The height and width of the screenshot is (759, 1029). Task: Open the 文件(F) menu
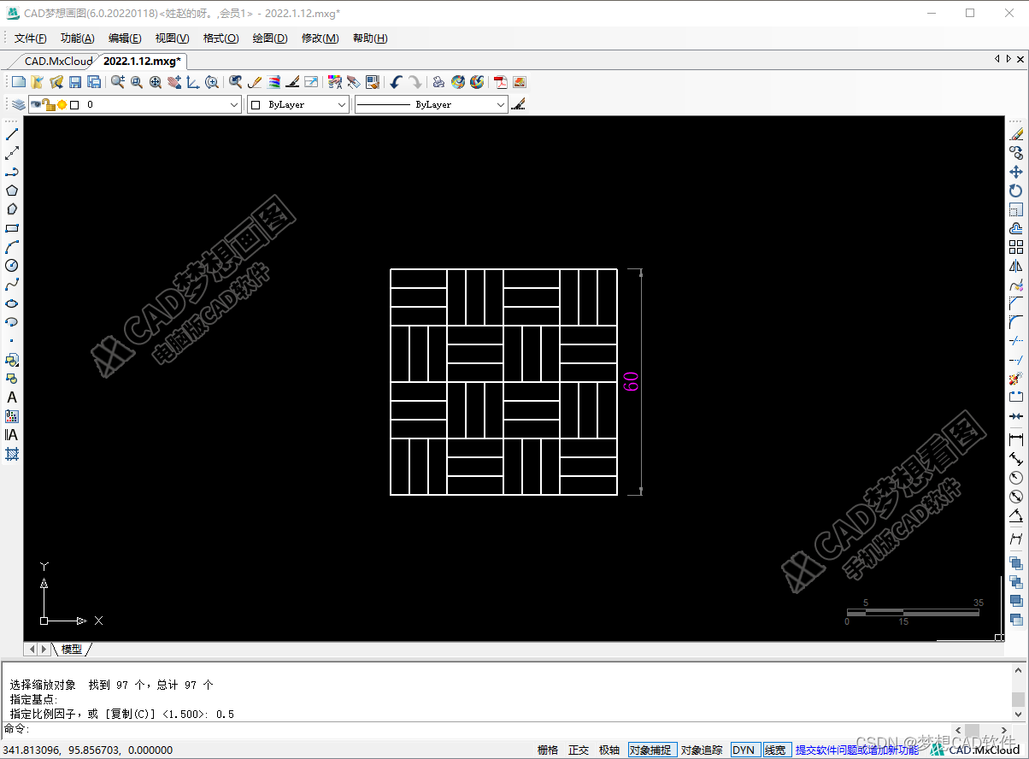coord(31,38)
